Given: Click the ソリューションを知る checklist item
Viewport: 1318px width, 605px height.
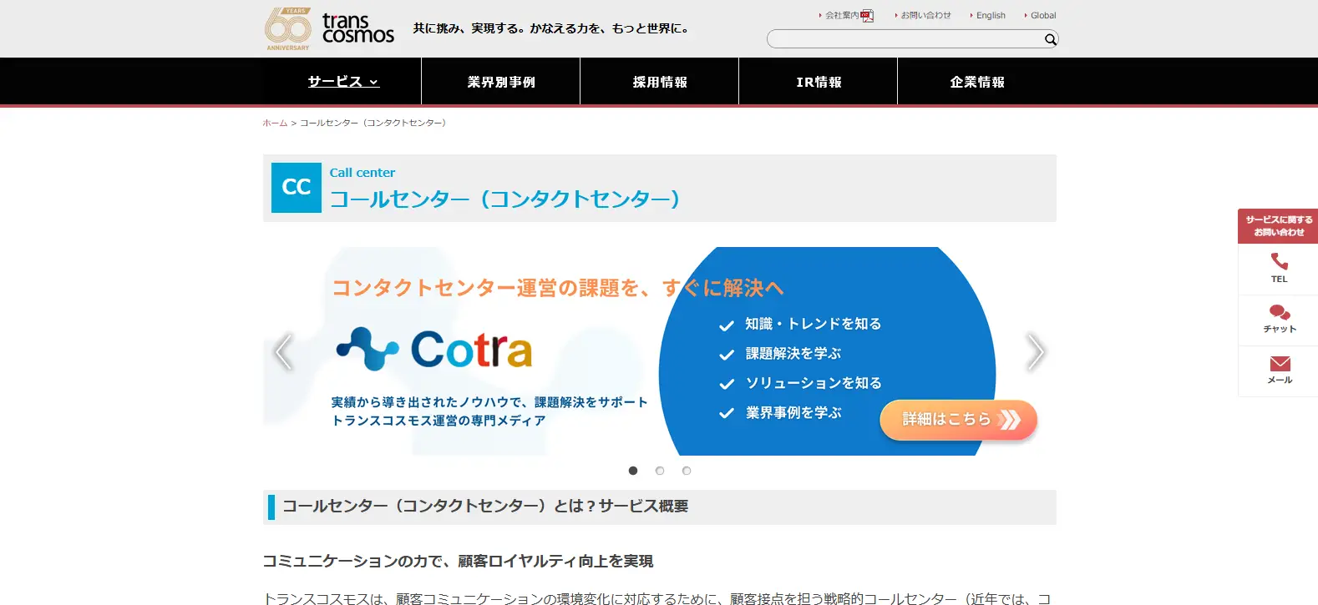Looking at the screenshot, I should 813,383.
